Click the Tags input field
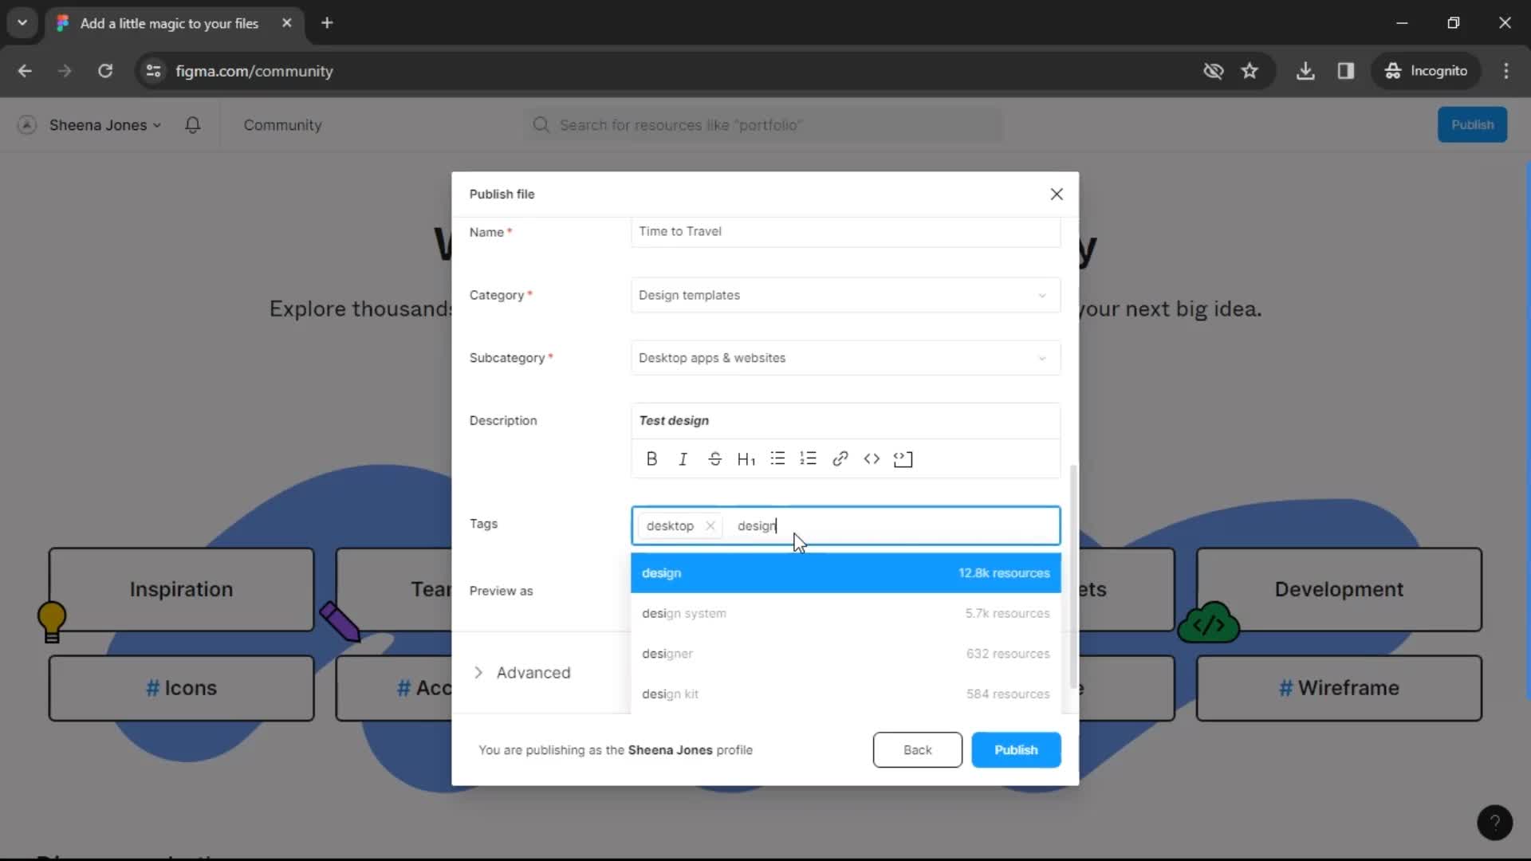Screen dimensions: 1531x861 click(x=848, y=525)
